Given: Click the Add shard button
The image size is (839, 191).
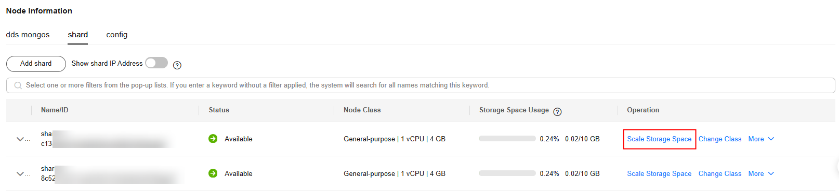Looking at the screenshot, I should coord(36,64).
